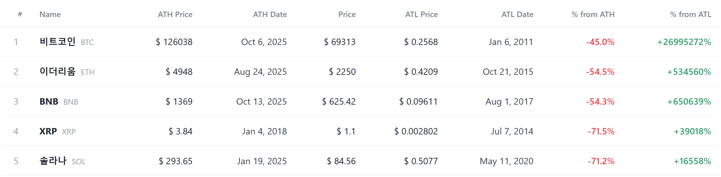This screenshot has height=177, width=721.
Task: Click Bitcoin's ATH price $ 126038
Action: 174,42
